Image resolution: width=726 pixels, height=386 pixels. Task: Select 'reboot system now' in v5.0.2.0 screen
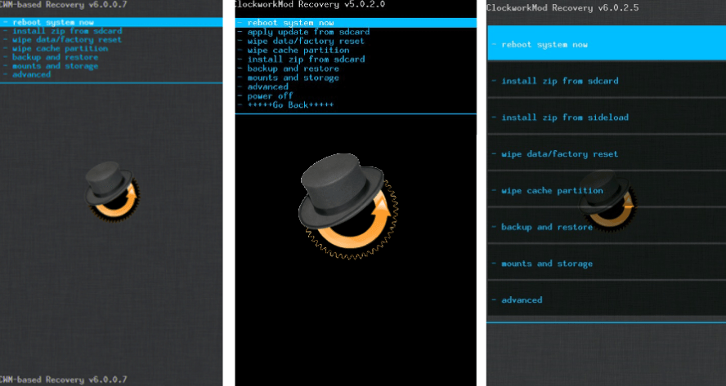(x=356, y=23)
